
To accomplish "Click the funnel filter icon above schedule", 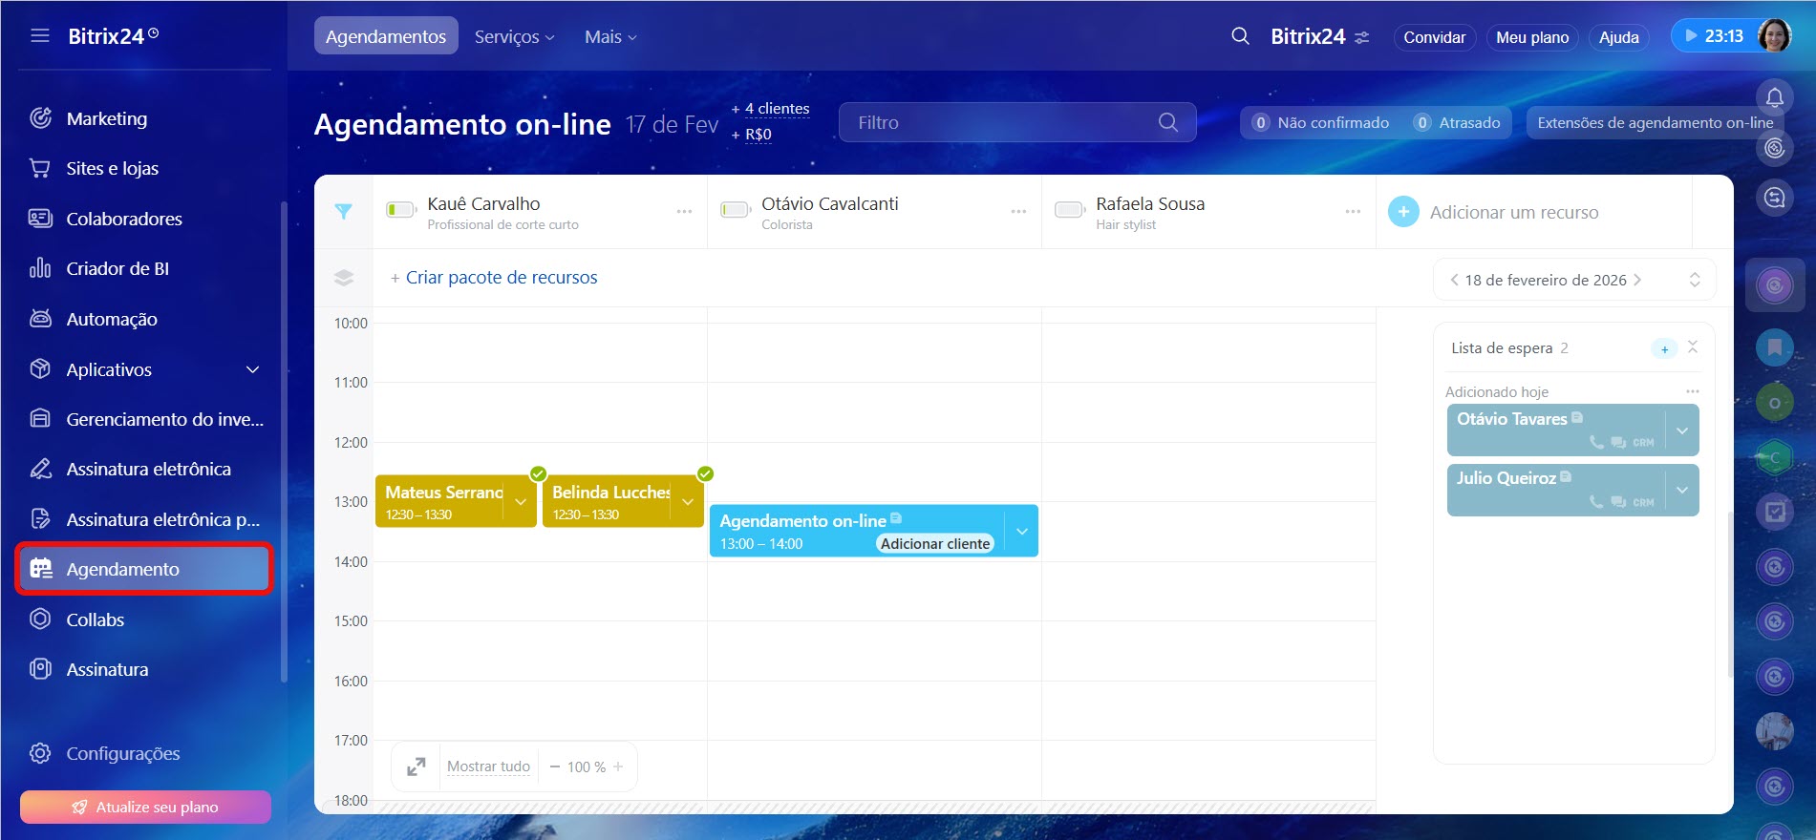I will [344, 212].
